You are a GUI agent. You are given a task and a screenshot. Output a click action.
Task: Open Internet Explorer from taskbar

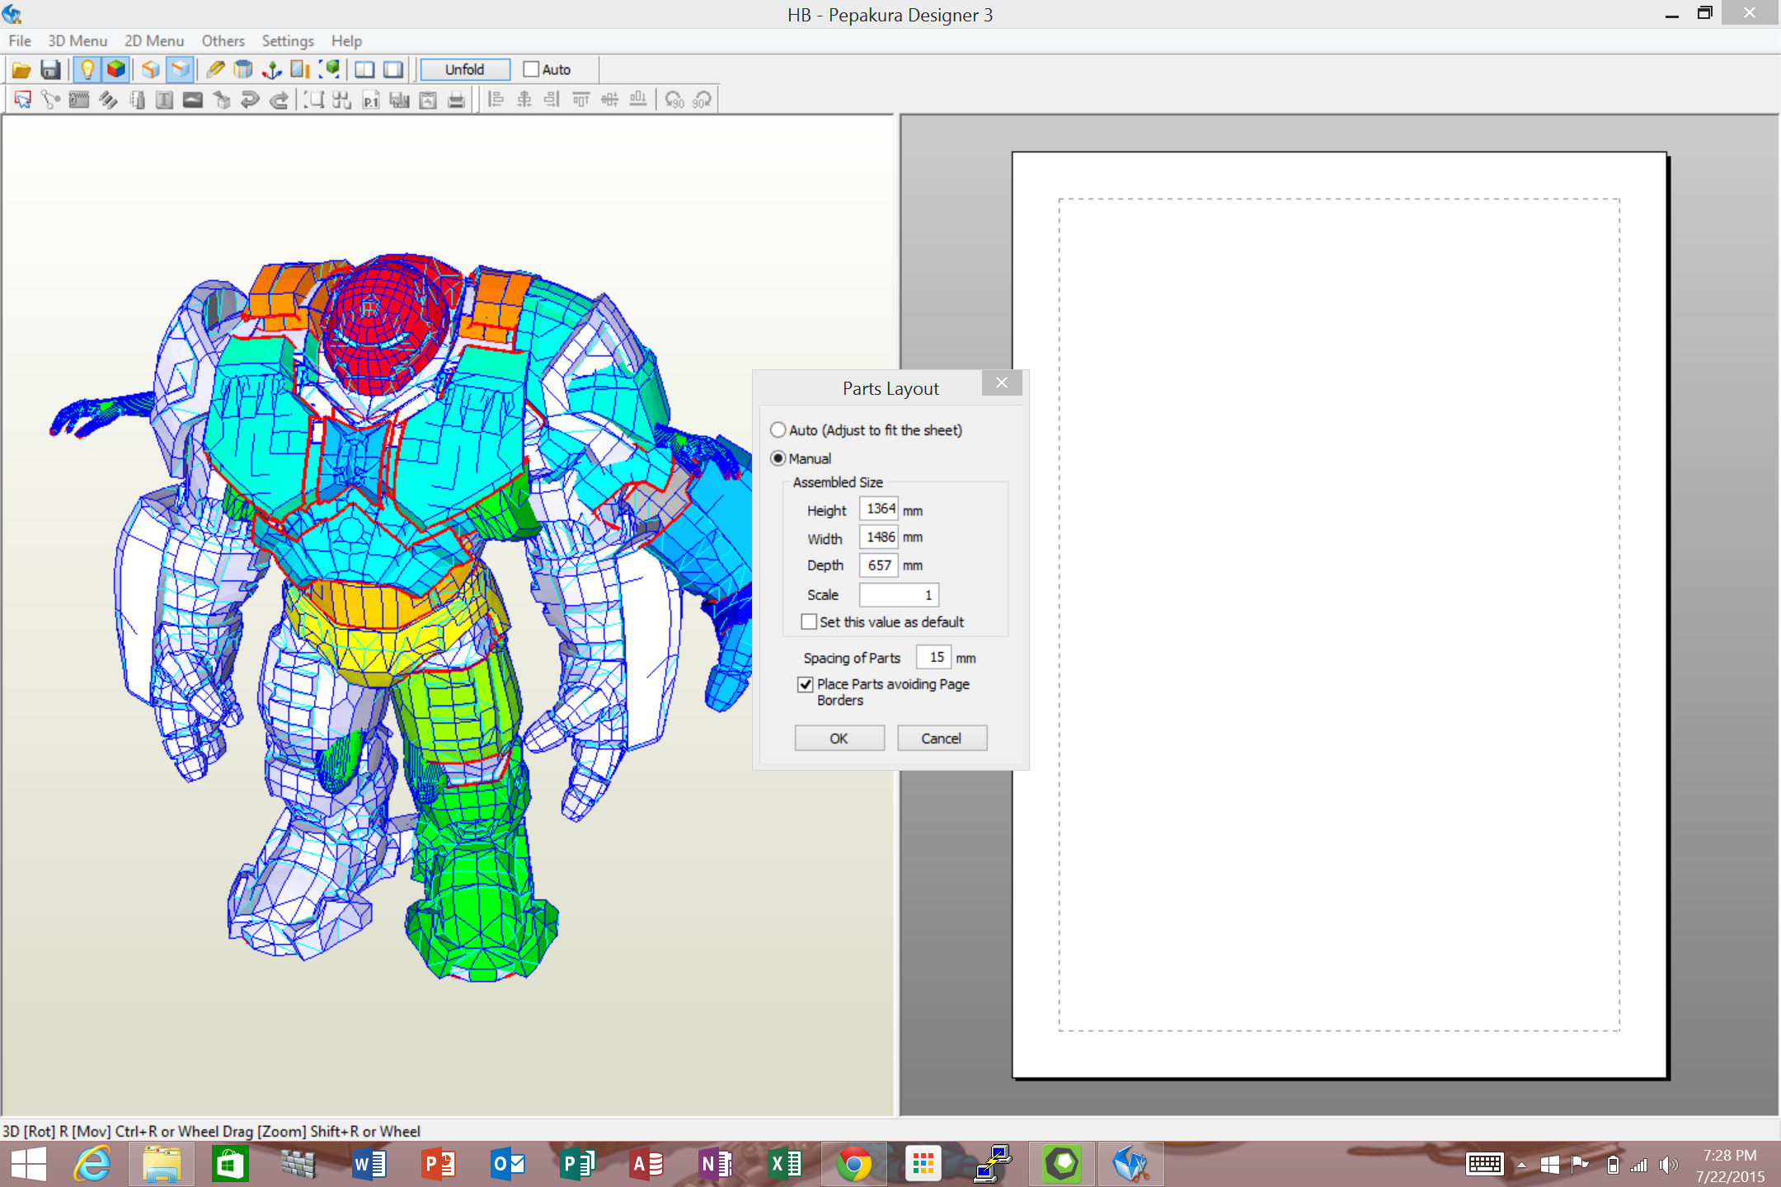[92, 1164]
